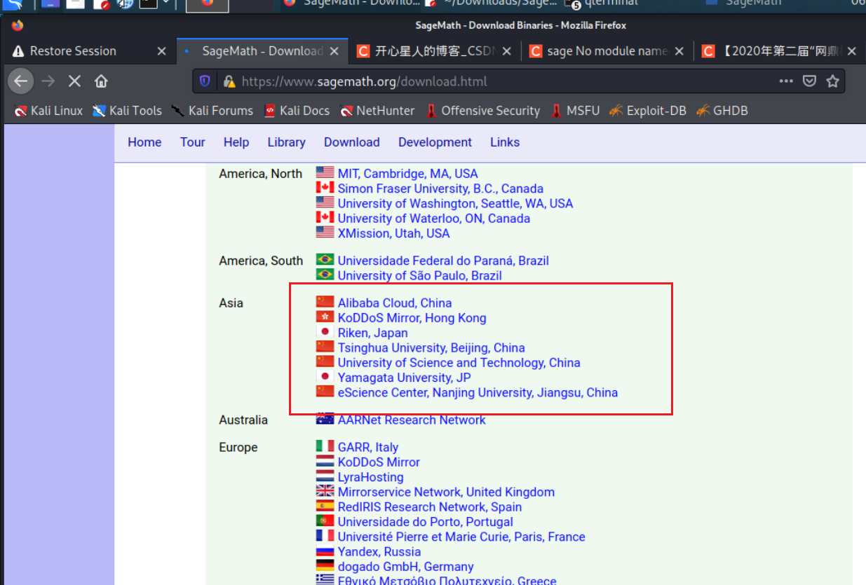Open Help in the SageMath menu
Screen dimensions: 866x585
coord(236,142)
